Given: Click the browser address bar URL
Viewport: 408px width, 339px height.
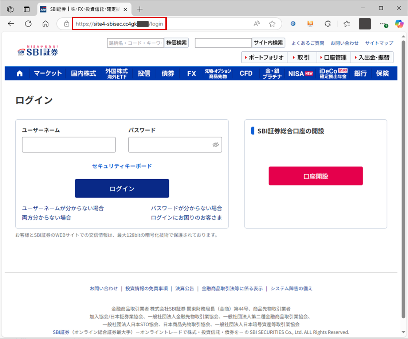Looking at the screenshot, I should [119, 24].
